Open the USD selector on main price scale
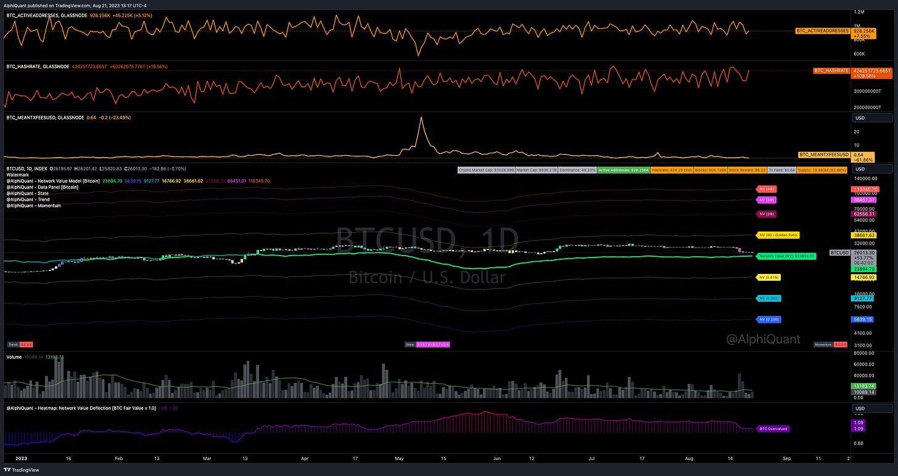Screen dimensions: 898x476 tap(871, 169)
